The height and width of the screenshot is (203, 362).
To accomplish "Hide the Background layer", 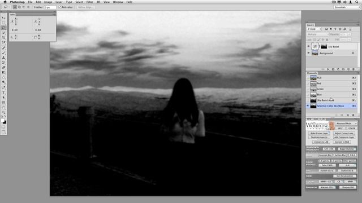I will tap(308, 53).
